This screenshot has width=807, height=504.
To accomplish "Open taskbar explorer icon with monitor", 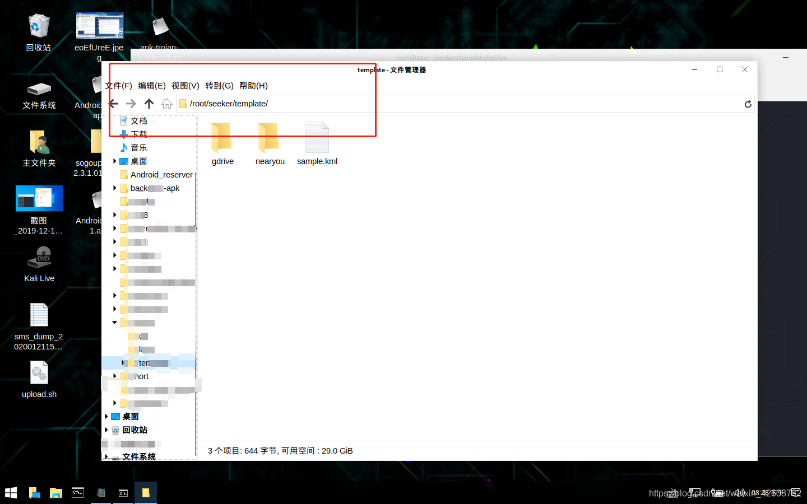I will coord(34,493).
